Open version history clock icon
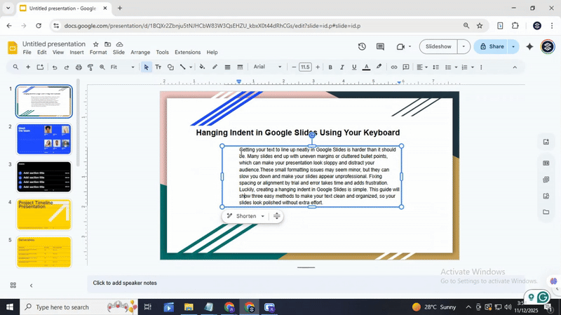561x315 pixels. pos(362,47)
